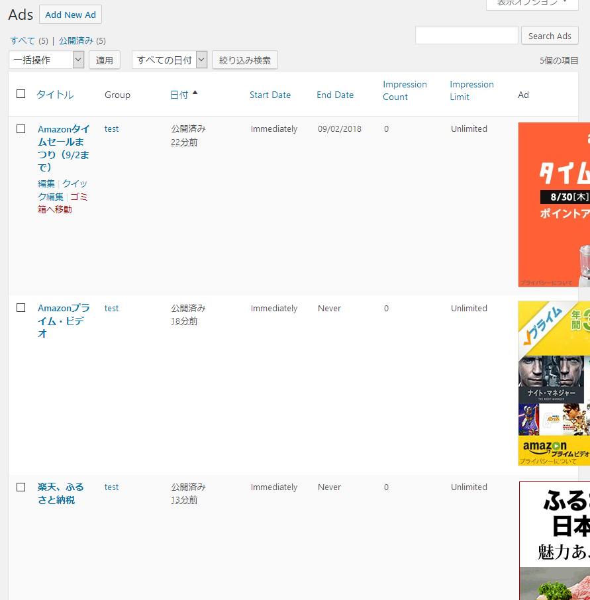Sort by the 日付 column header
Viewport: 590px width, 600px height.
179,95
